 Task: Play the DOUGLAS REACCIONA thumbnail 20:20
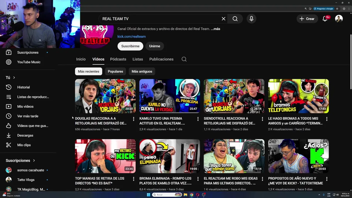tap(105, 96)
